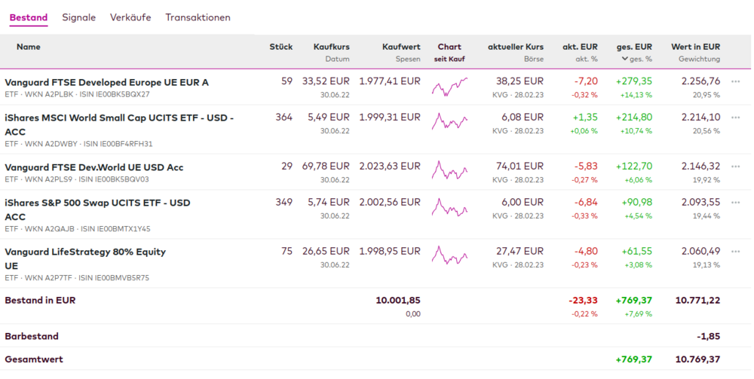Open the Vanguard LifeStrategy 80% sparkline chart
754x379 pixels.
[449, 256]
